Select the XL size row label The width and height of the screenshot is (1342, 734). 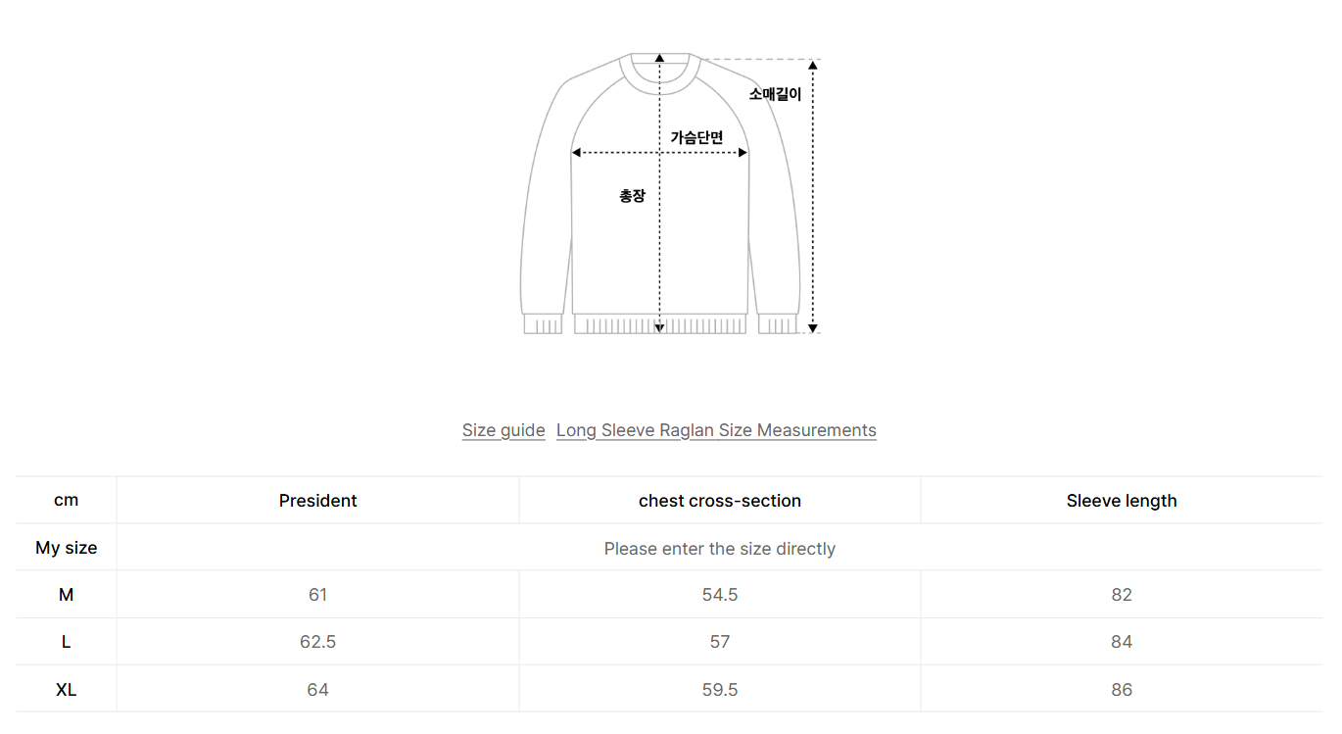tap(66, 690)
